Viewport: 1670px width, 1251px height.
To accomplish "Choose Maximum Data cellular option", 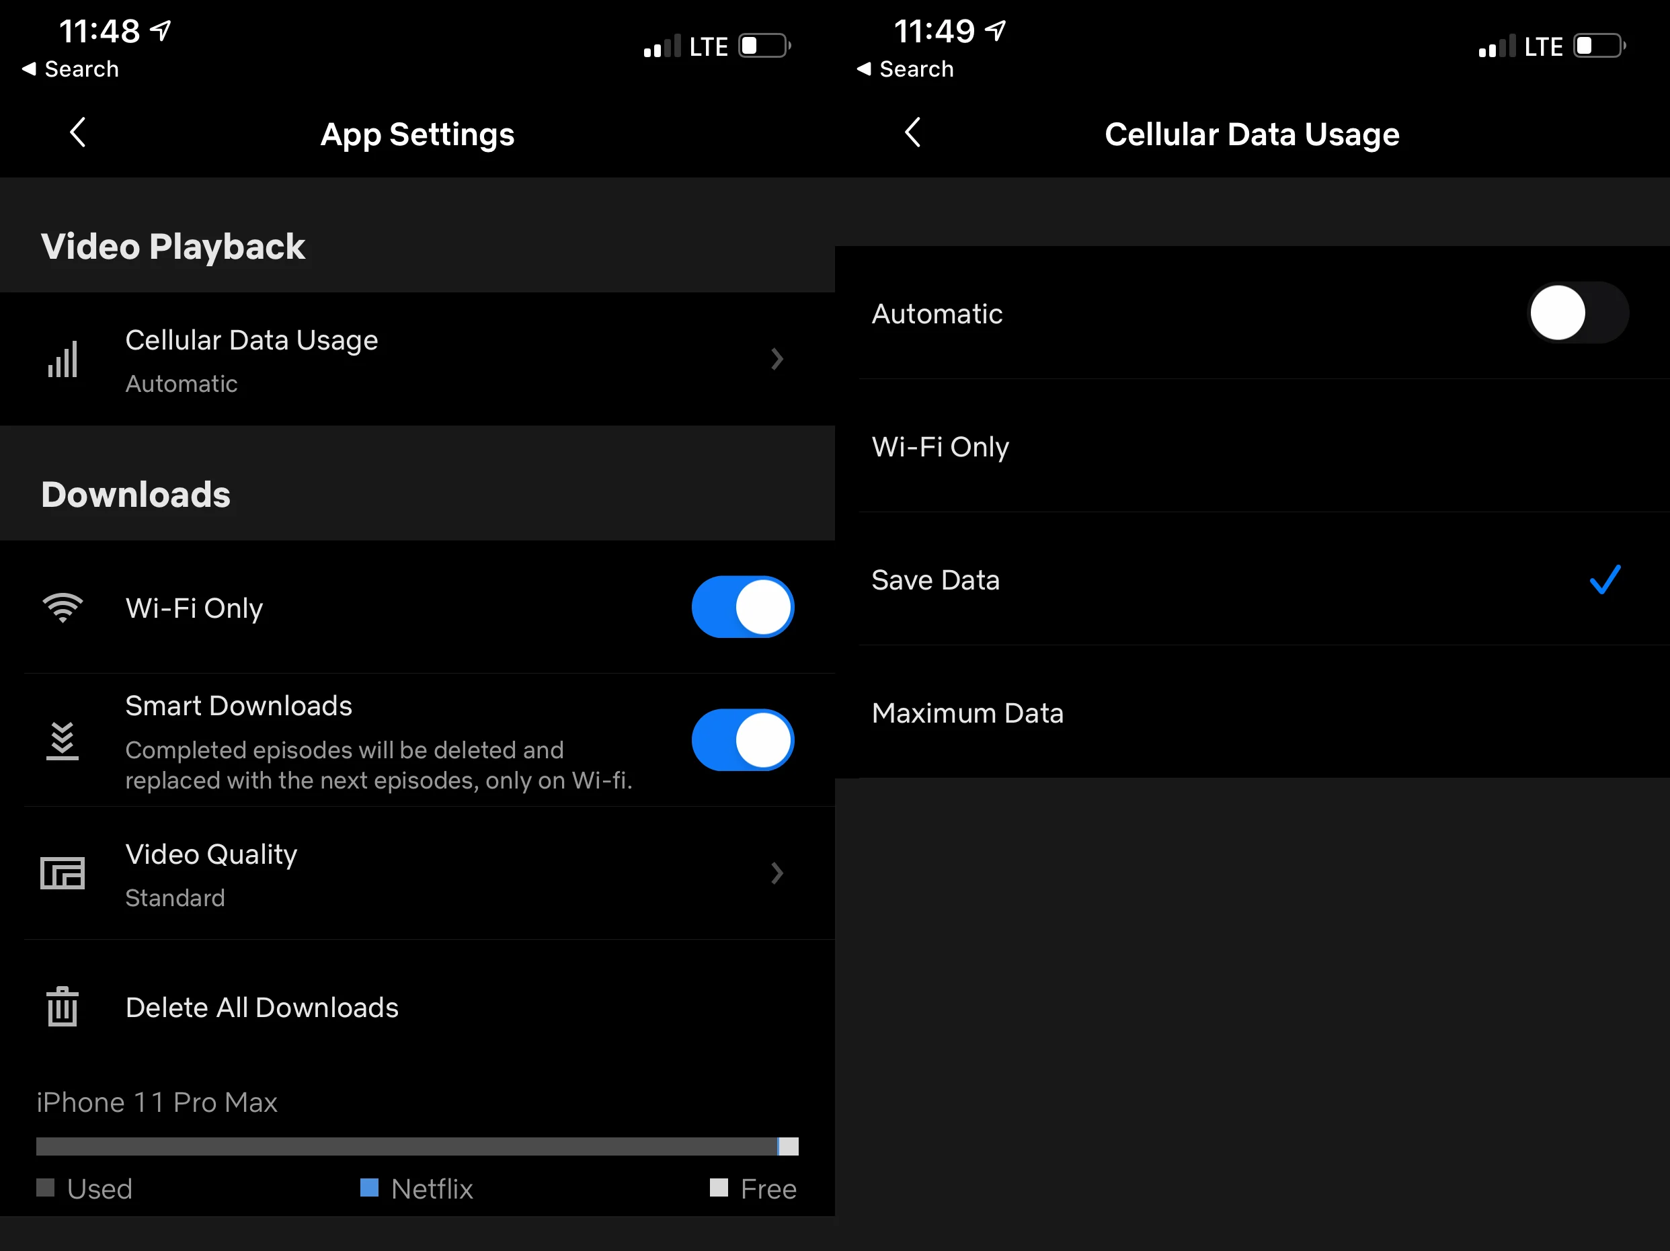I will (968, 713).
